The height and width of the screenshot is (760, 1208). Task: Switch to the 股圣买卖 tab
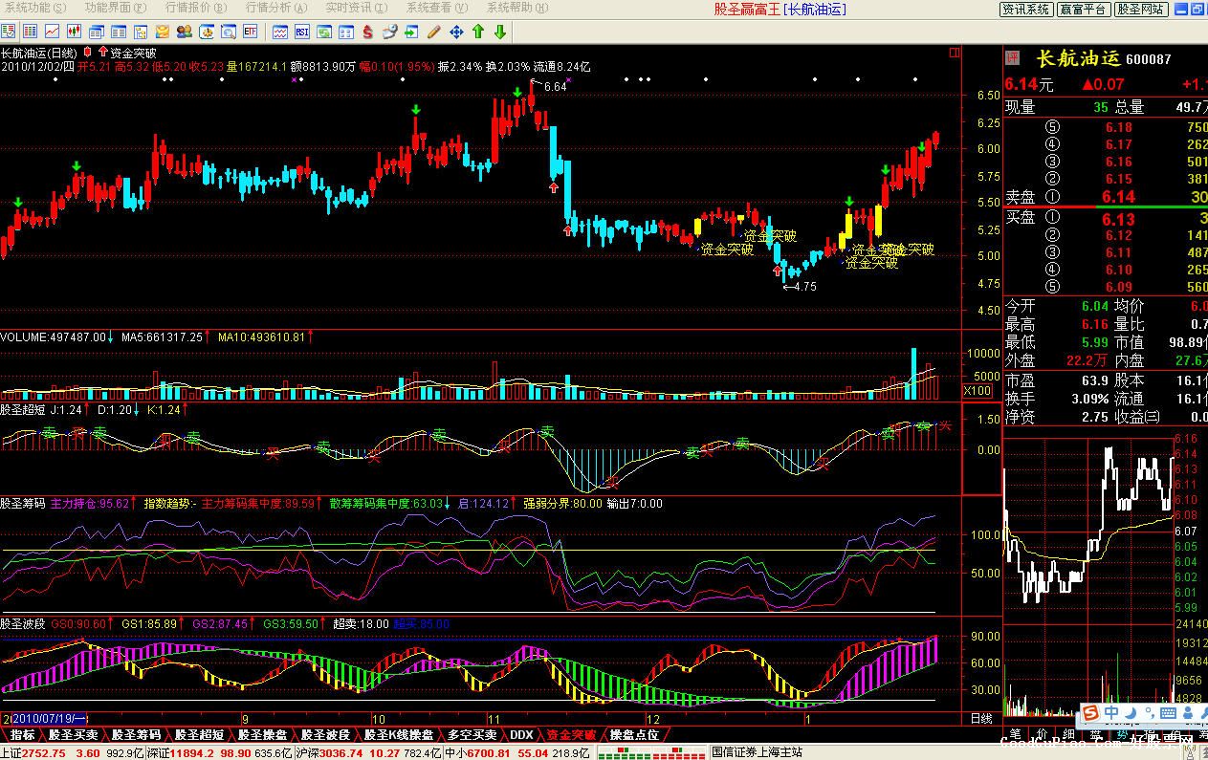74,735
